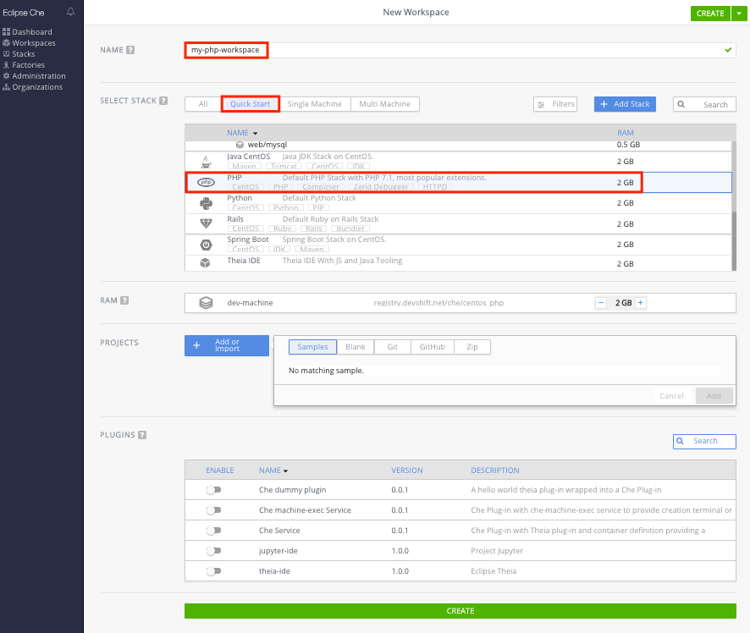Increase dev-machine RAM with plus button
Viewport: 750px width, 633px height.
(x=641, y=303)
